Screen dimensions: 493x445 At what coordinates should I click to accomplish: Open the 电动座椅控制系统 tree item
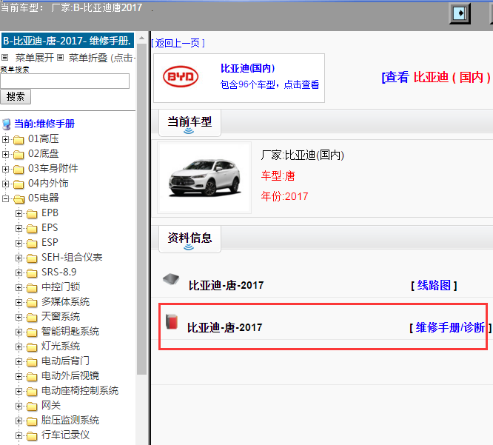[80, 390]
